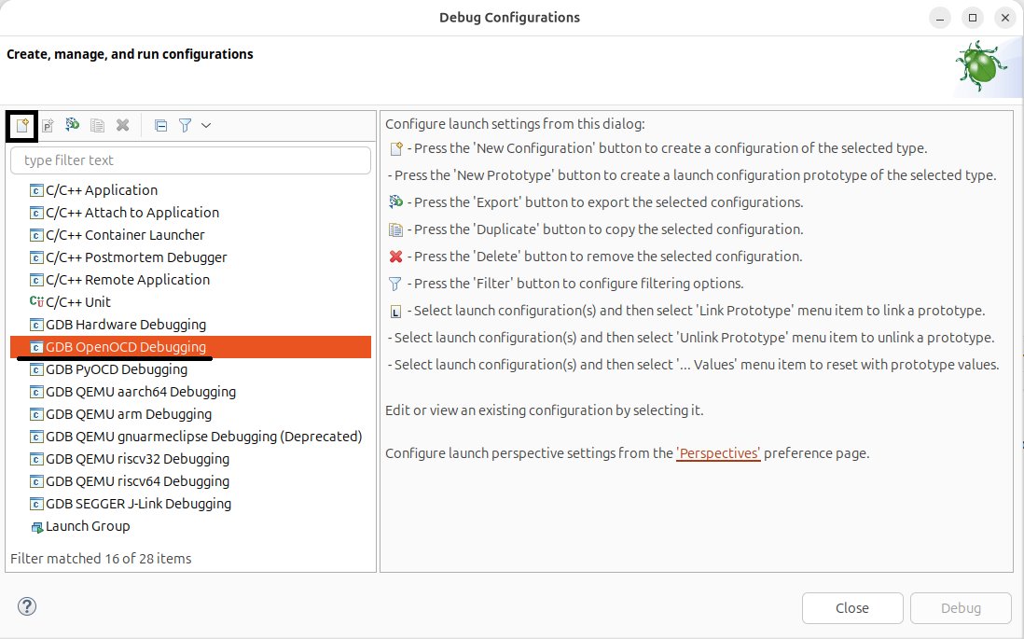
Task: Select C/C++ Application launch type
Action: [101, 190]
